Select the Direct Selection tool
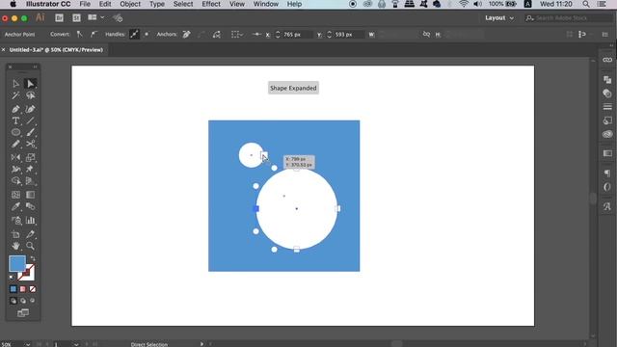 (30, 84)
